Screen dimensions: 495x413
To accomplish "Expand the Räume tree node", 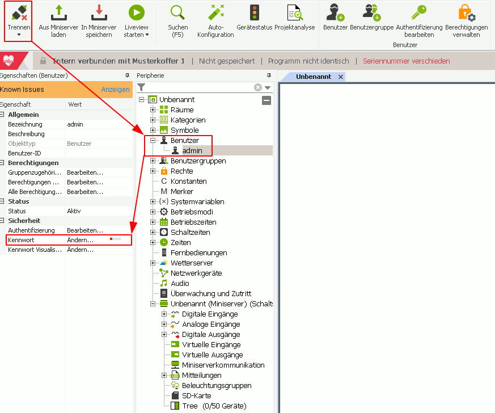I will click(153, 110).
